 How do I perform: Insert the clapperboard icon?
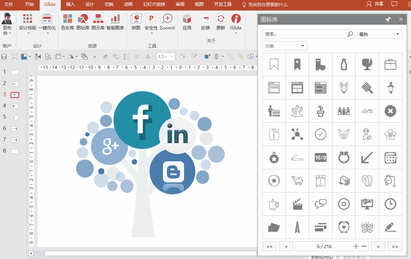point(297,204)
